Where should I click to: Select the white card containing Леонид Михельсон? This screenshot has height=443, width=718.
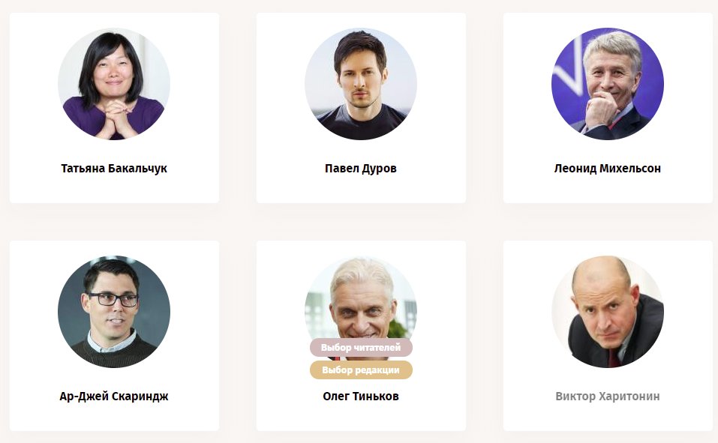click(x=608, y=107)
